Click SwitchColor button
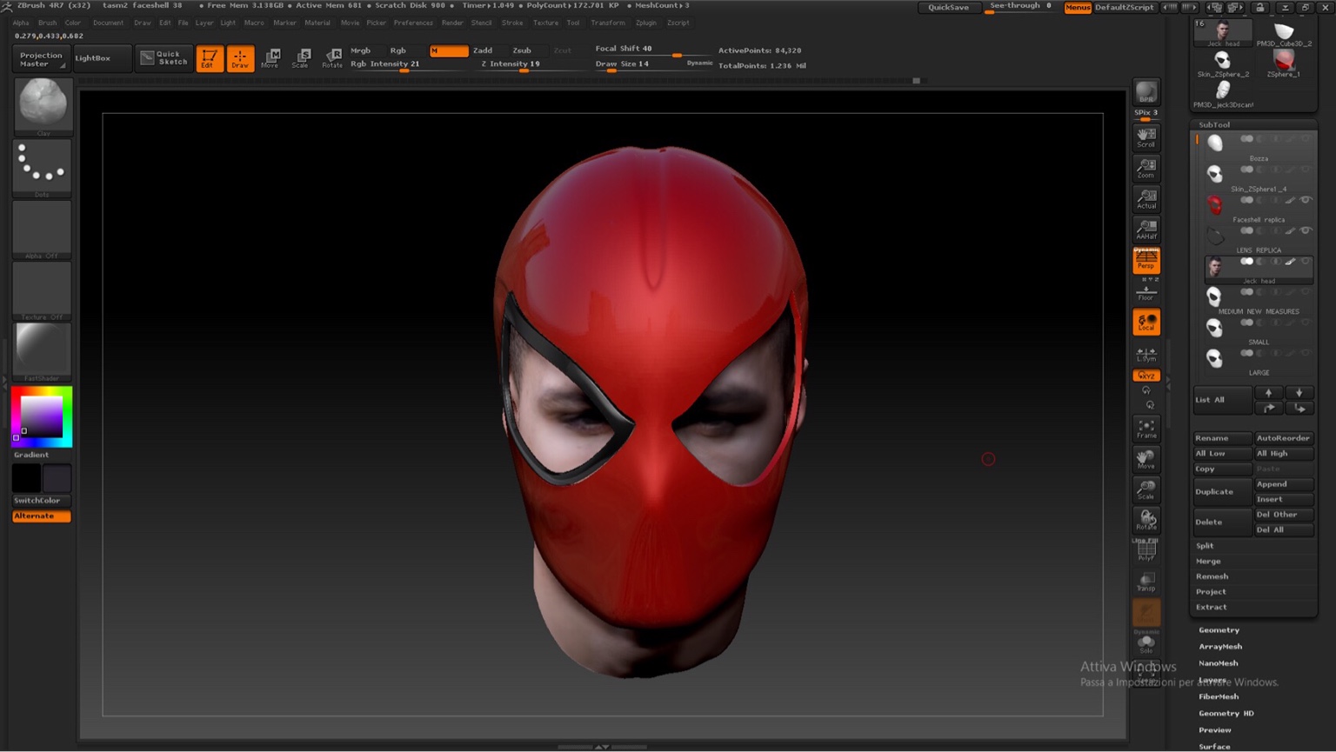Viewport: 1336px width, 752px height. coord(41,501)
